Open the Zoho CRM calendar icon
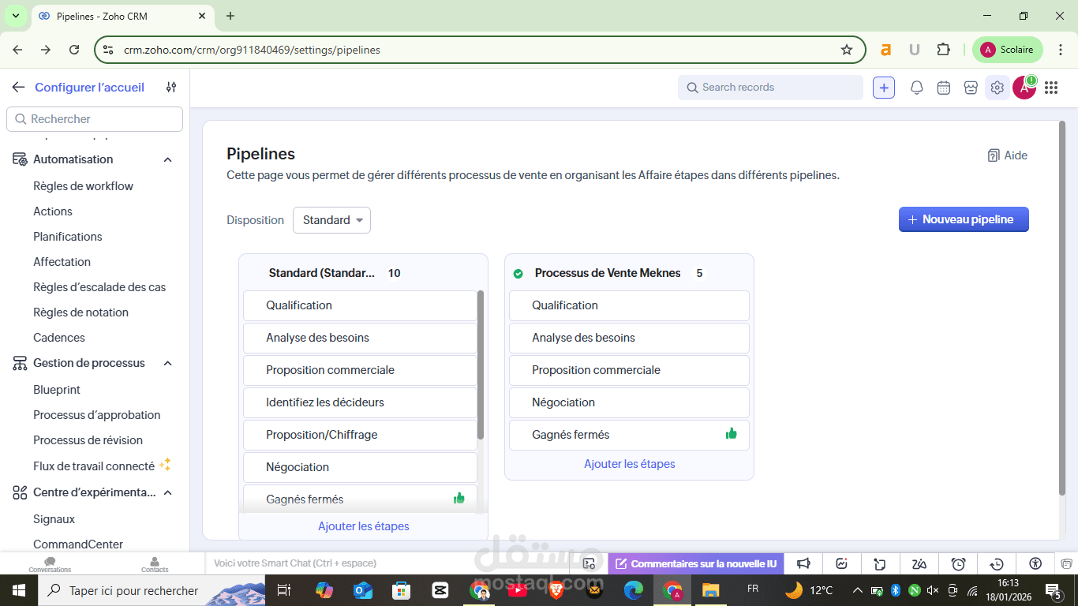Screen dimensions: 1078x606 tap(944, 88)
